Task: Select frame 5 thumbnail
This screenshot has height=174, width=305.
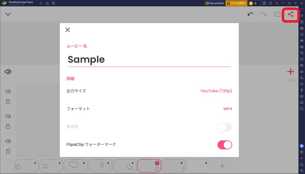Action: coord(100,166)
